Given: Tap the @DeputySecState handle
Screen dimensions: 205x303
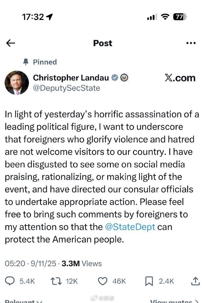Looking at the screenshot, I should pyautogui.click(x=67, y=88).
